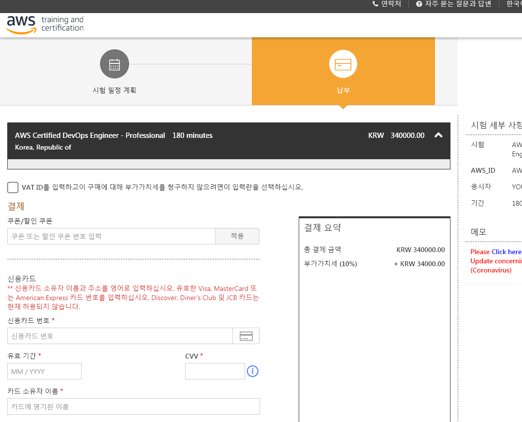Go to the 시험 일정 계획 step
Viewport: 522px width, 422px height.
pyautogui.click(x=115, y=90)
